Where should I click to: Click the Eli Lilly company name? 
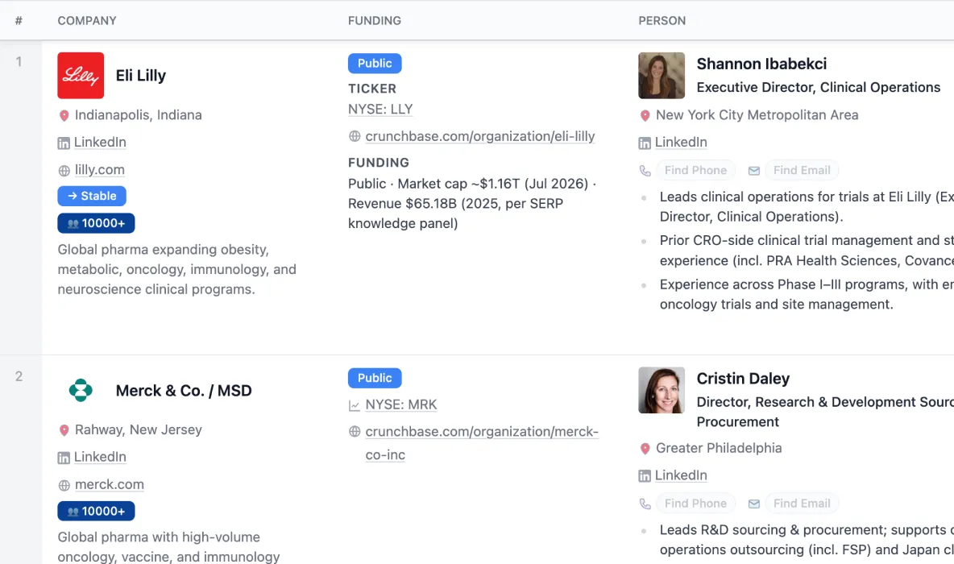tap(140, 76)
